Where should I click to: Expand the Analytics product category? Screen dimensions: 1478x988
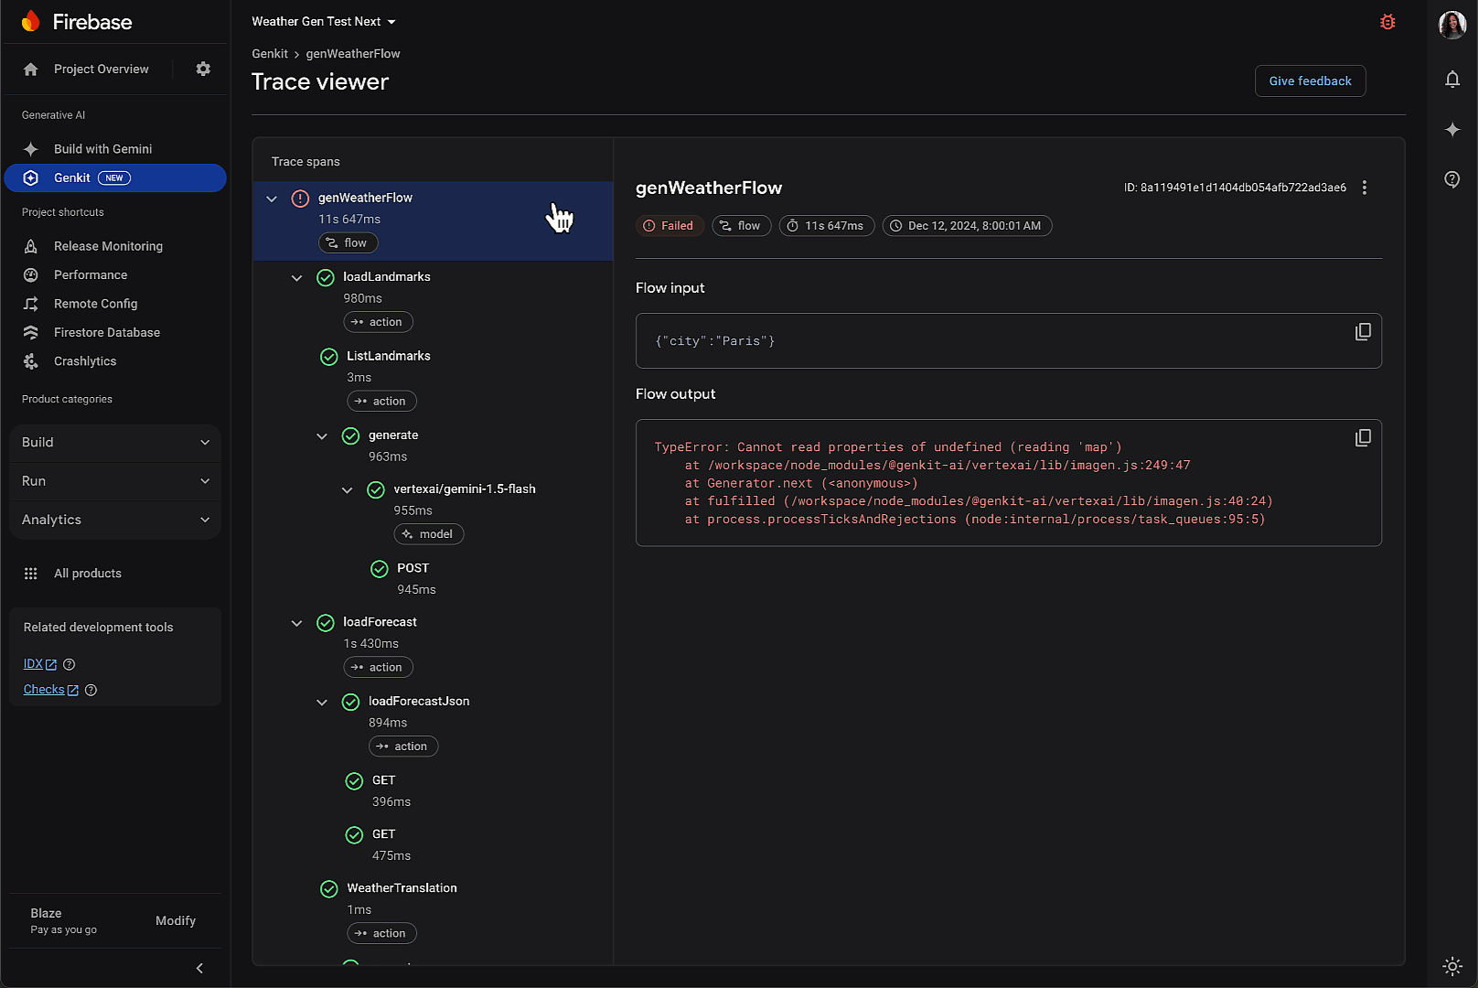[x=115, y=520]
